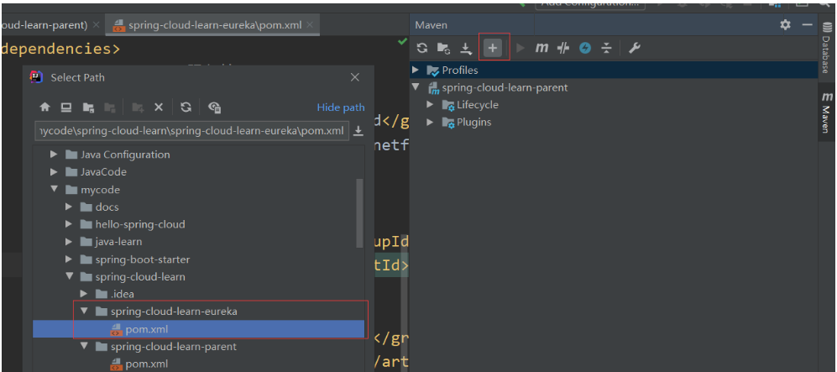Image resolution: width=837 pixels, height=372 pixels.
Task: Toggle Skip Tests mode in the Maven toolbar
Action: tap(563, 48)
